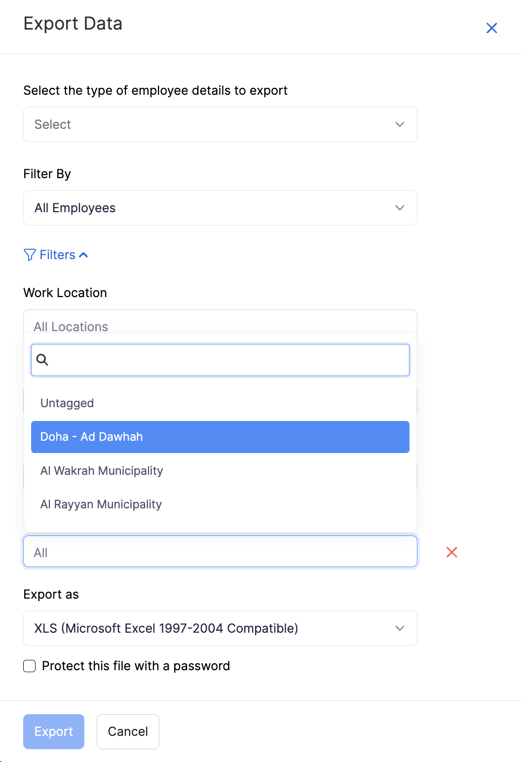This screenshot has height=762, width=522.
Task: Enable Protect this file with a password
Action: [x=29, y=666]
